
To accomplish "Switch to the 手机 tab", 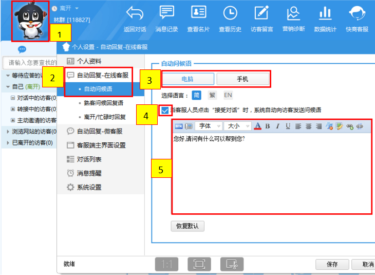I will (243, 79).
